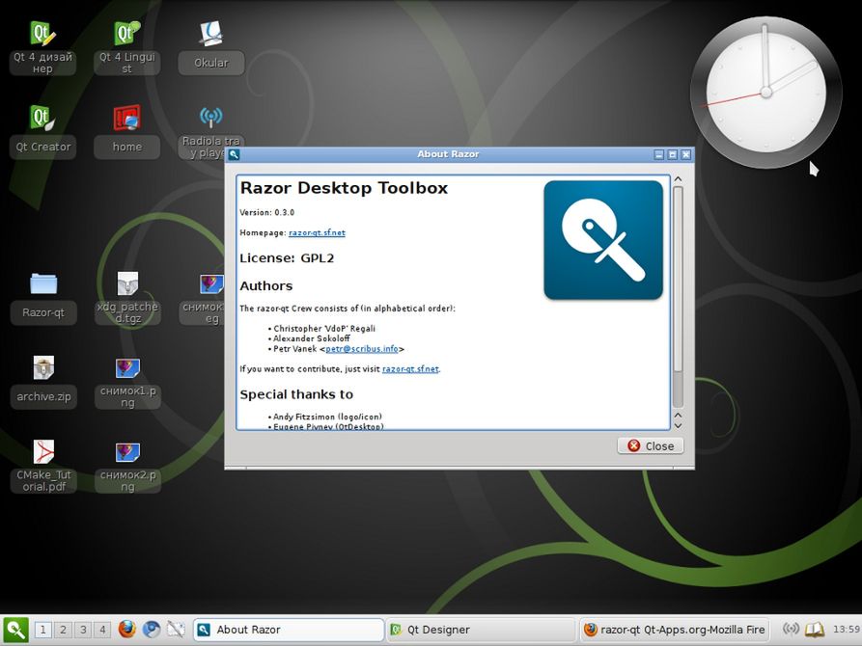
Task: Click the network tray icon
Action: pyautogui.click(x=791, y=629)
